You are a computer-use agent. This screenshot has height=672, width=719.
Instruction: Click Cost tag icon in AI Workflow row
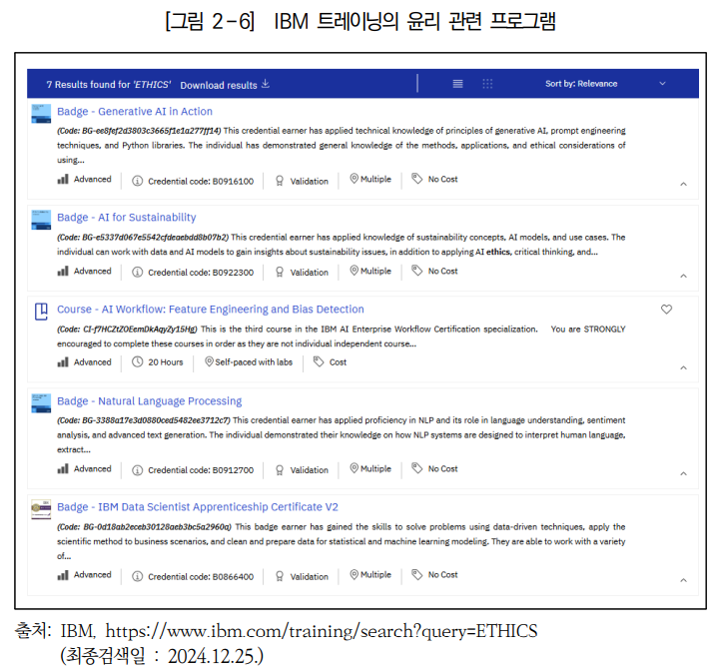319,361
